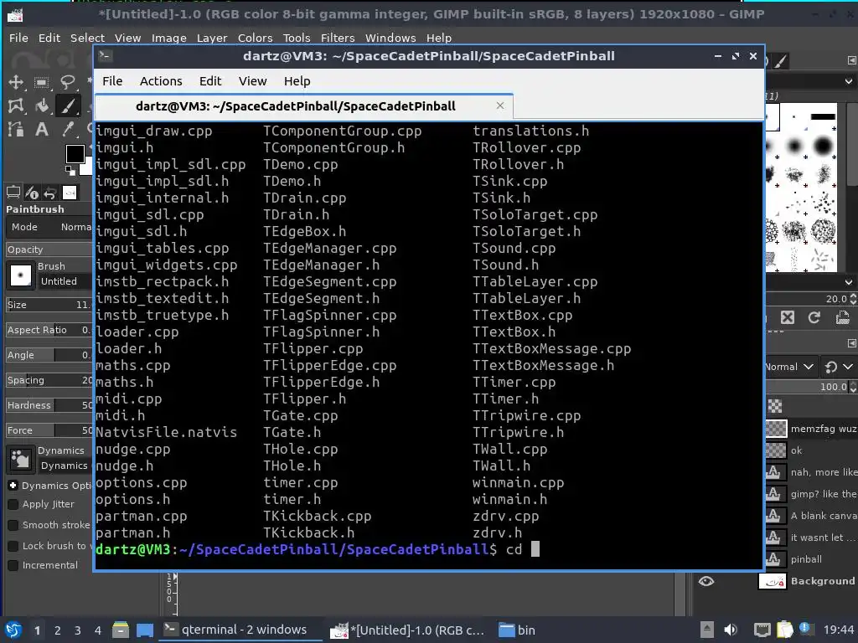The image size is (858, 643).
Task: Select the large hard round brush
Action: click(823, 146)
